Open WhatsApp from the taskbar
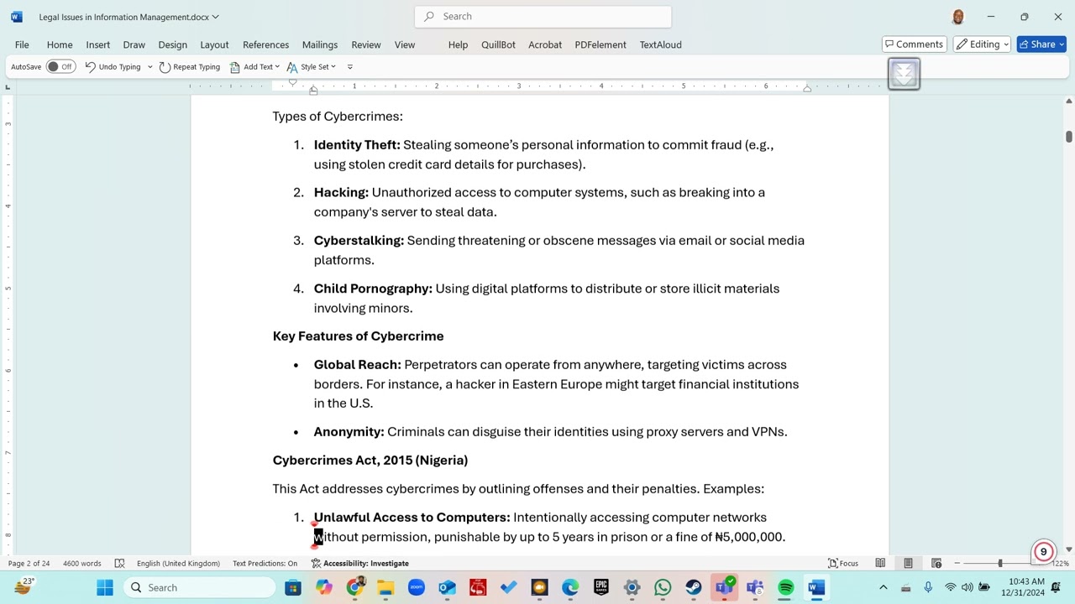The image size is (1075, 604). (x=663, y=587)
